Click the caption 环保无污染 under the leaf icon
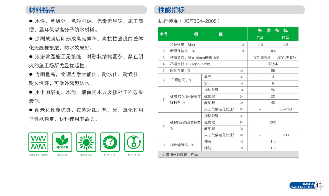 point(62,155)
